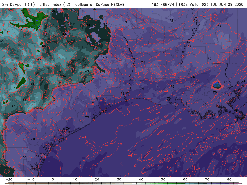247x185 pixels.
Task: Click the 'Lifted Index (°C)' header label
Action: pos(55,5)
